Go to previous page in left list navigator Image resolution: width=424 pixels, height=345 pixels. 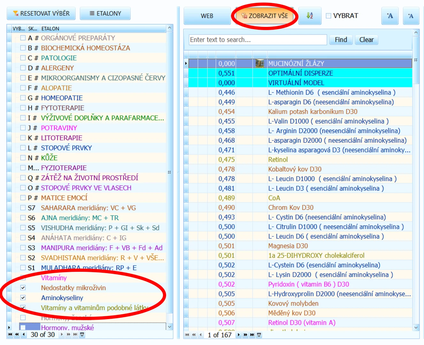coord(17,334)
